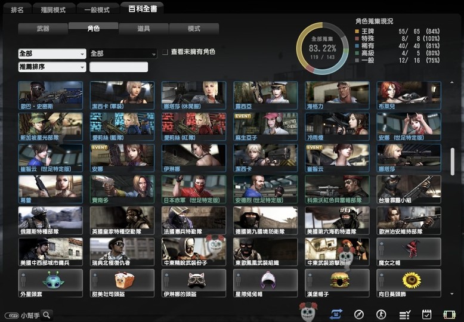Expand the second 全部 filter dropdown
The width and height of the screenshot is (464, 322).
point(122,54)
